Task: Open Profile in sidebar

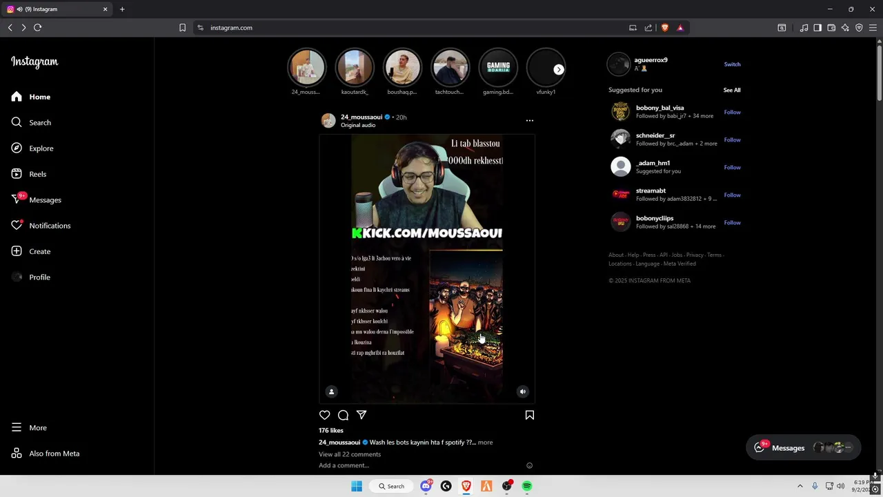Action: pos(31,277)
